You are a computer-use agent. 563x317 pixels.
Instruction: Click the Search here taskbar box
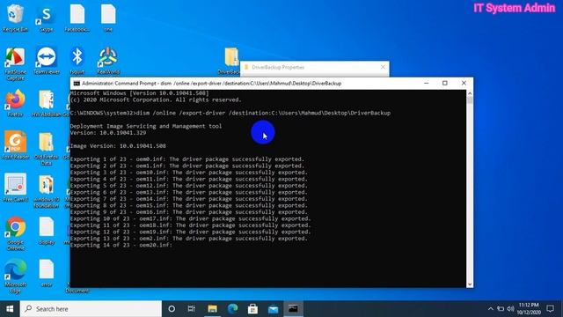click(91, 309)
